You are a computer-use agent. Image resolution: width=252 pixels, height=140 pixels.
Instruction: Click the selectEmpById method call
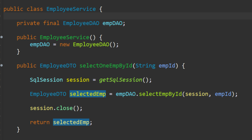(x=160, y=94)
